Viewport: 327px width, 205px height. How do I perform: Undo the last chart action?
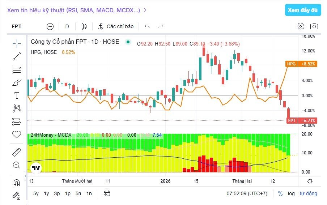click(147, 26)
